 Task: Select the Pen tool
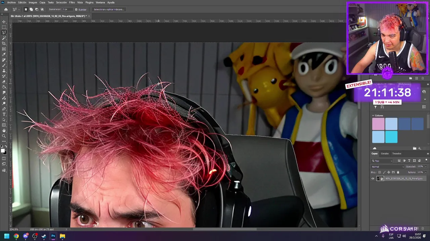(x=4, y=109)
